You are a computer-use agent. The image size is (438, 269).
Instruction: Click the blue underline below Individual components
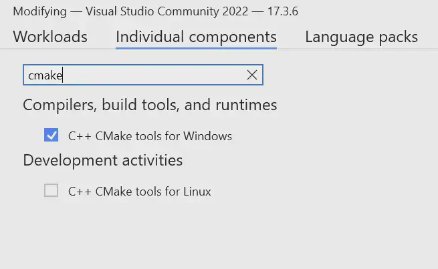point(196,48)
